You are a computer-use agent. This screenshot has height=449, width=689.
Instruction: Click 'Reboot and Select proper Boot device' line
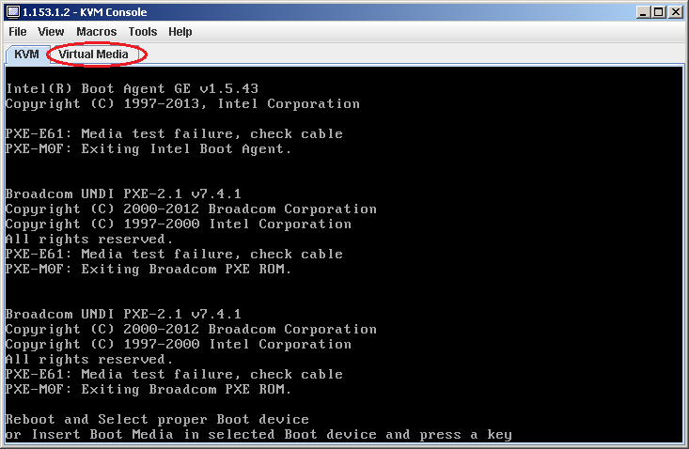(x=157, y=420)
